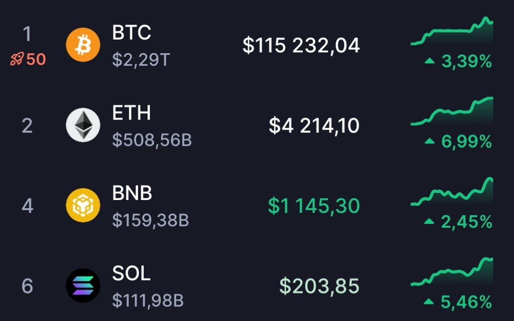This screenshot has height=321, width=514.
Task: Select the BNB ticker label
Action: (132, 193)
